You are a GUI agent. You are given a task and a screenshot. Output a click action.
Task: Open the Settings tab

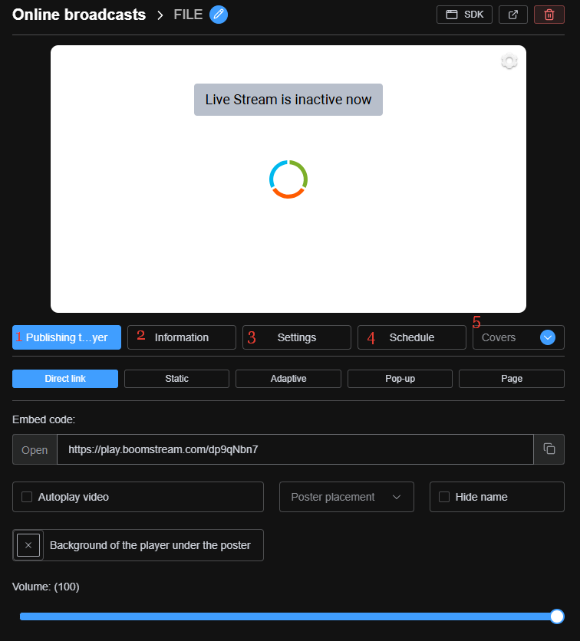tap(297, 337)
